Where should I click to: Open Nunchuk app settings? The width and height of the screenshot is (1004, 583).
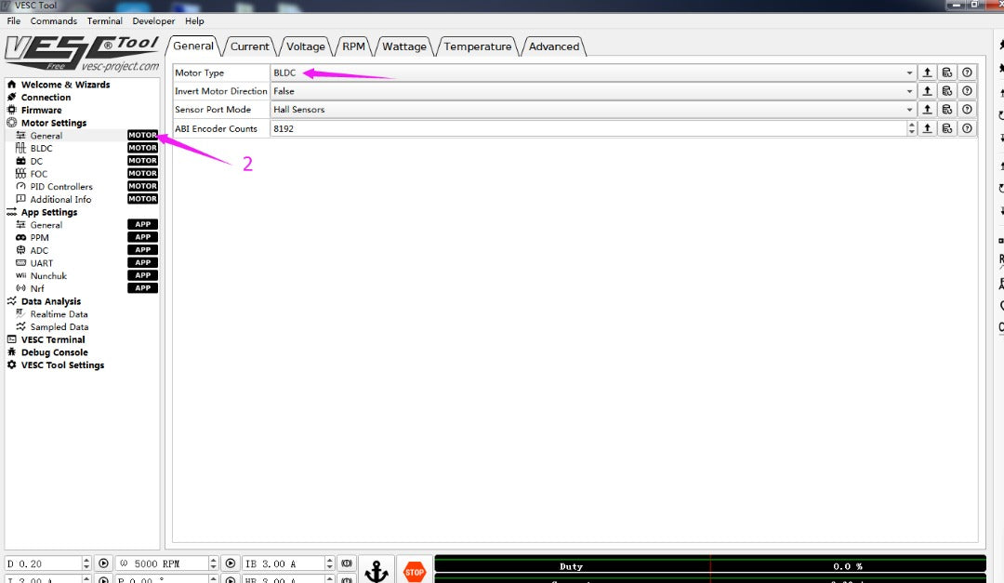coord(48,275)
